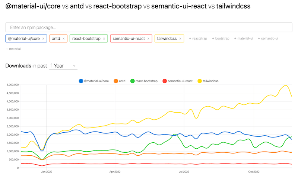The image size is (298, 178).
Task: Select the antd tag label
Action: click(56, 39)
